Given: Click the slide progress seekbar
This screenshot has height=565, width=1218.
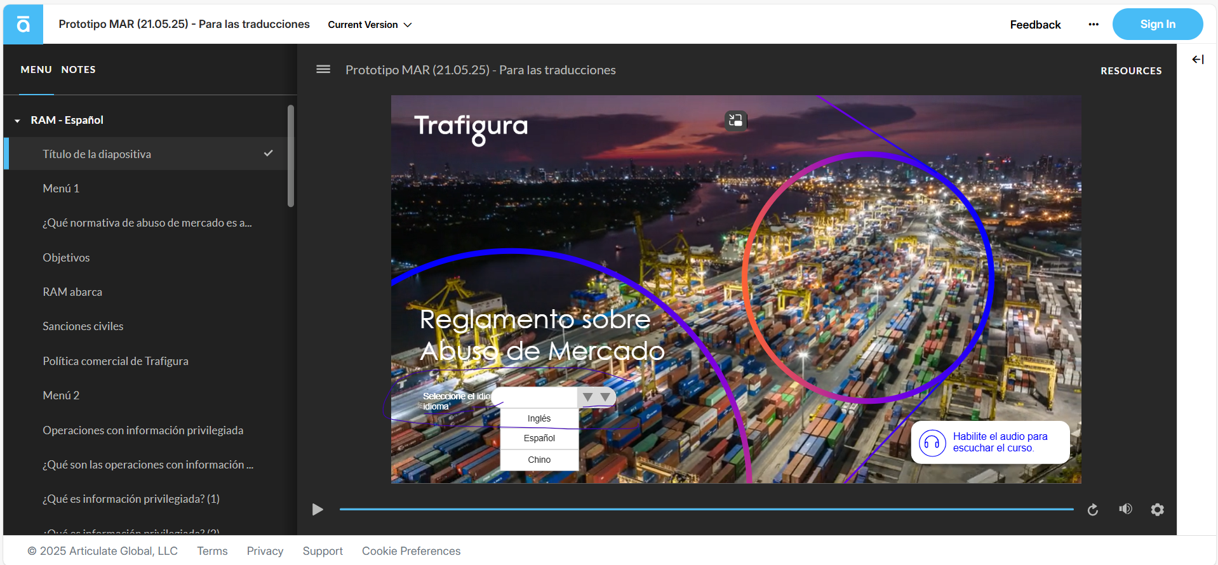Looking at the screenshot, I should (706, 509).
